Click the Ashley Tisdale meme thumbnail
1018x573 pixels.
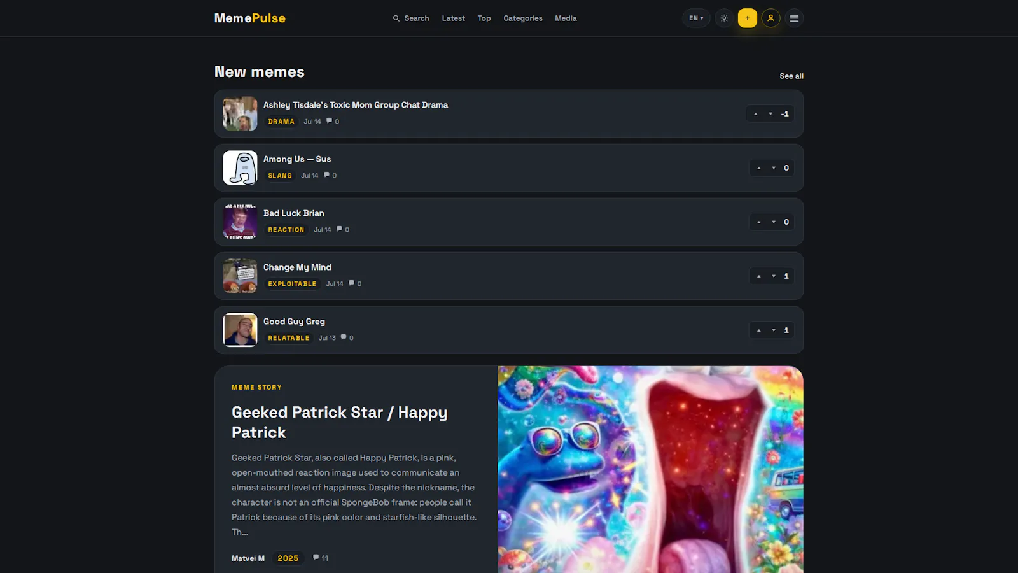[x=240, y=113]
